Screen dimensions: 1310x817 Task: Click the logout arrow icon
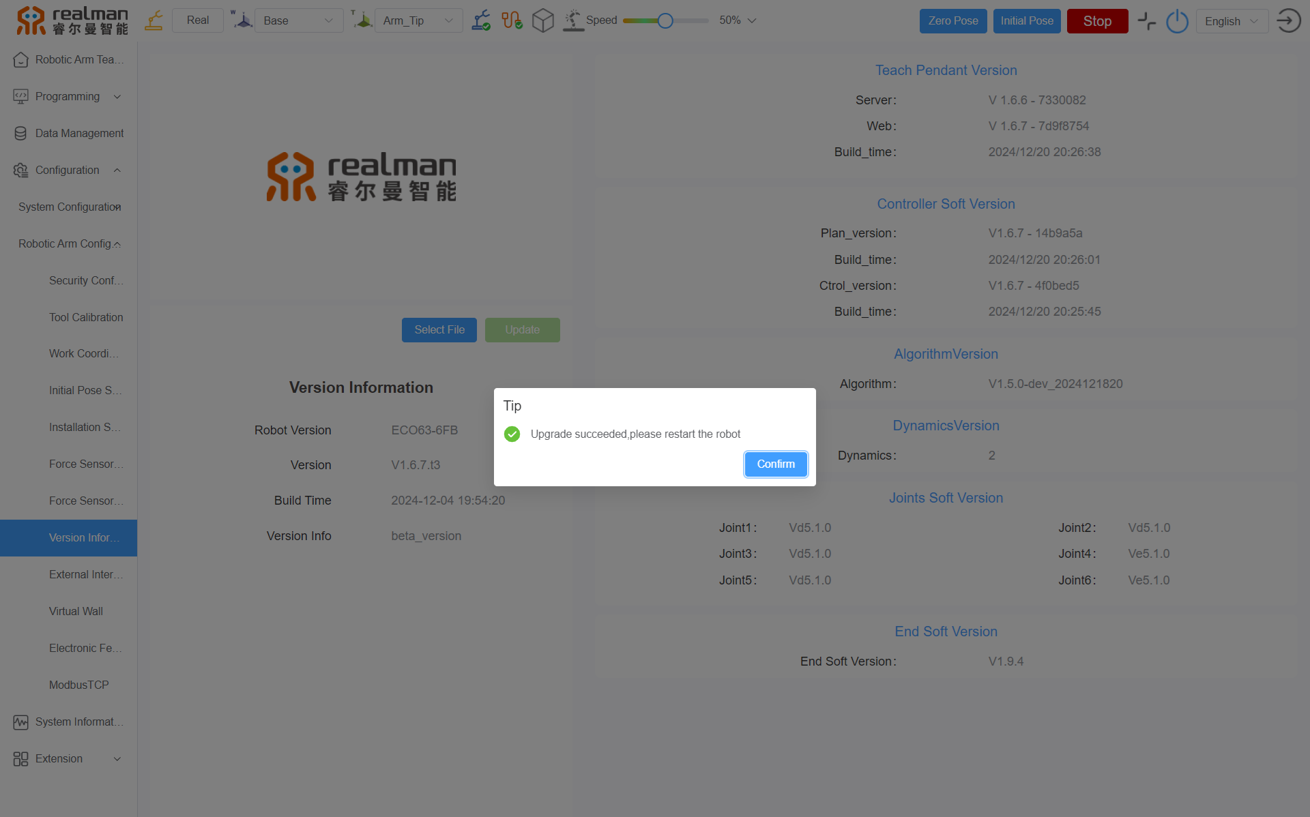[x=1288, y=20]
